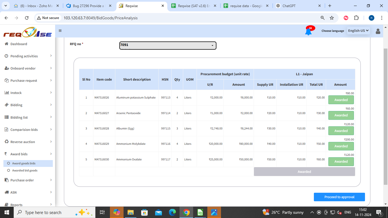Expand Pending activities chevron
Viewport: 388px width, 218px height.
(51, 56)
